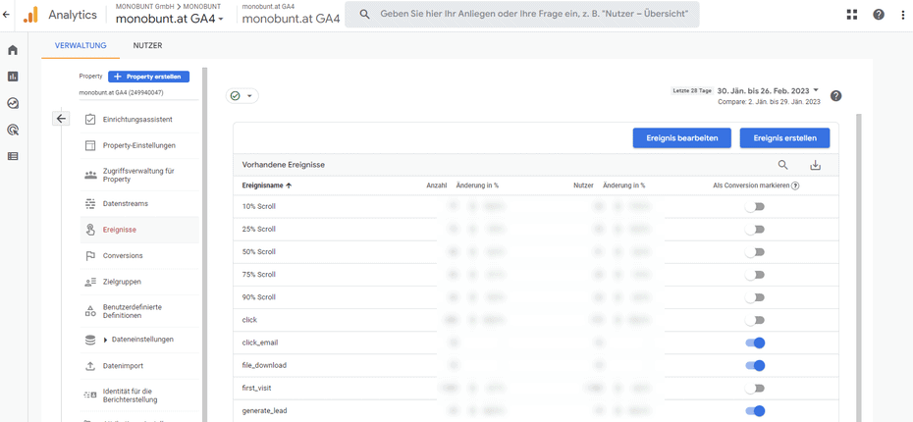Click the Conversions flag icon
The height and width of the screenshot is (422, 913).
point(90,255)
